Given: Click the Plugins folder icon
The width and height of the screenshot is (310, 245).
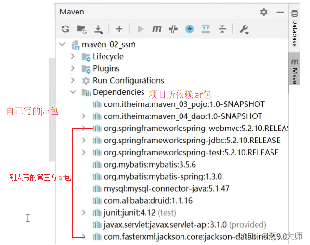Looking at the screenshot, I should point(86,69).
